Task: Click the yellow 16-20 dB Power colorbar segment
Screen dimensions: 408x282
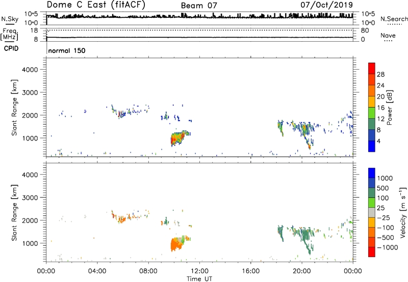Action: click(372, 102)
